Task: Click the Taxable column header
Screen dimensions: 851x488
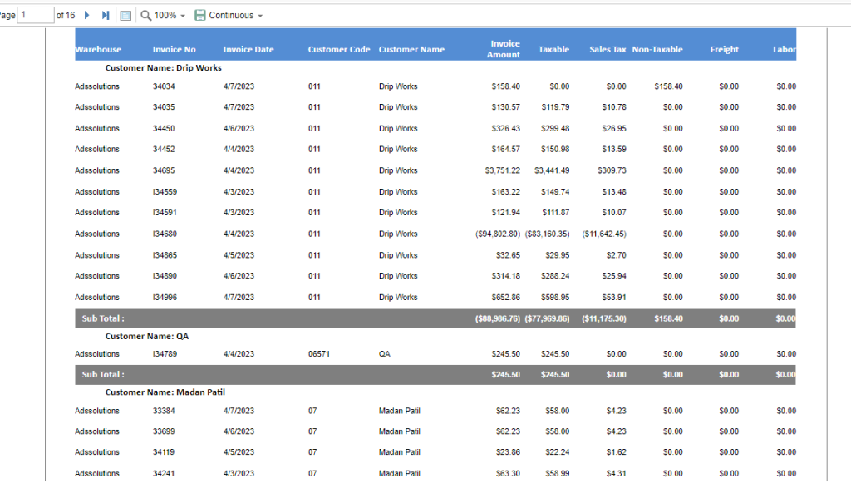Action: (x=554, y=49)
